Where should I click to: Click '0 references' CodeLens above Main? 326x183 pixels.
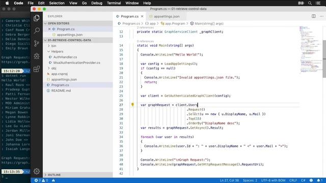(x=145, y=41)
